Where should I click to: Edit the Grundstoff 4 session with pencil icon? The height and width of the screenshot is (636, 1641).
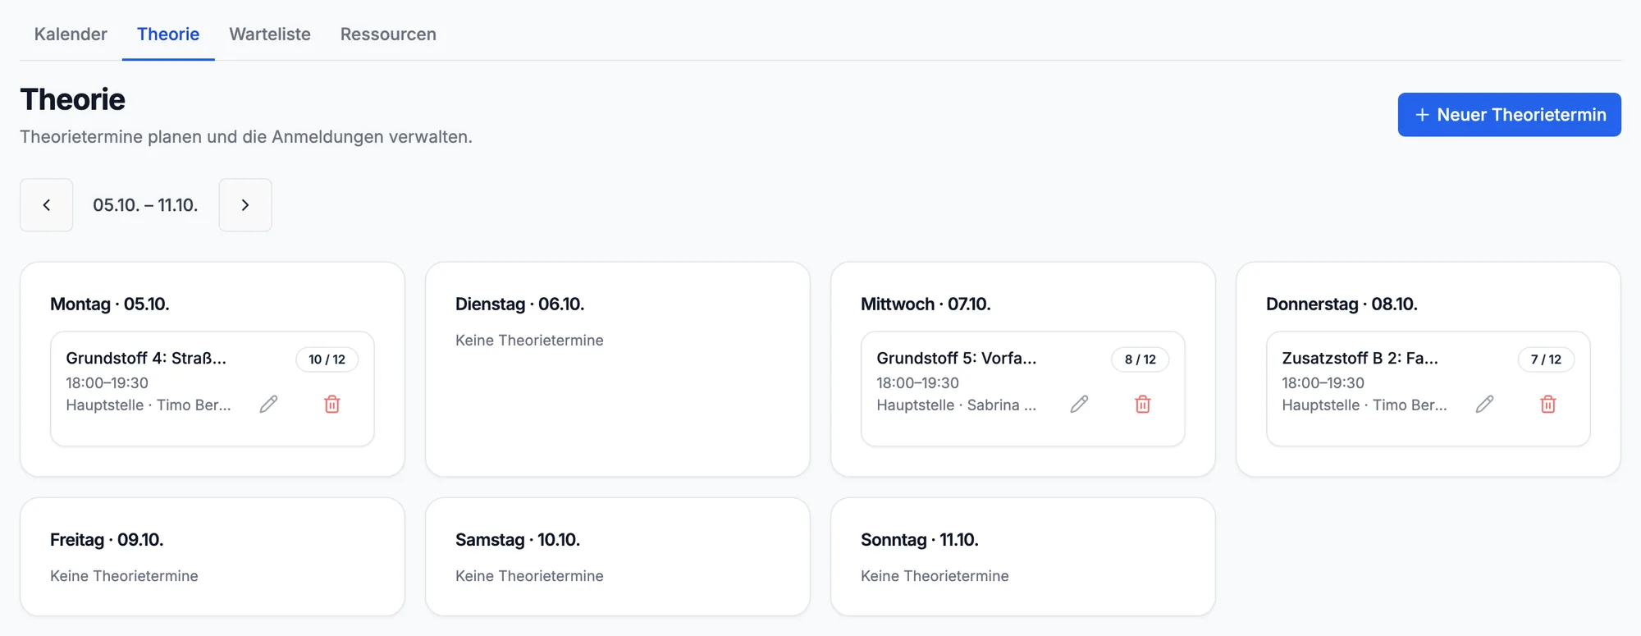tap(268, 404)
